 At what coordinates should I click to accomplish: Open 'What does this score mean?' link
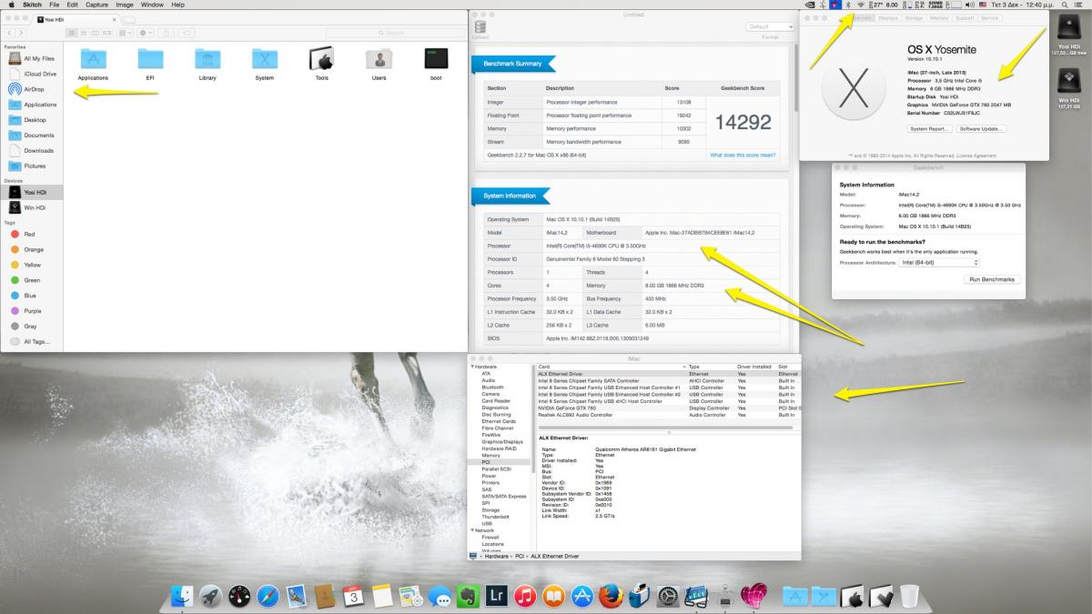[743, 155]
